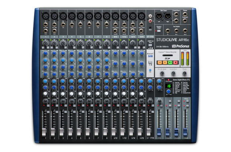Toggle the Phantom Power switch

(x=159, y=31)
